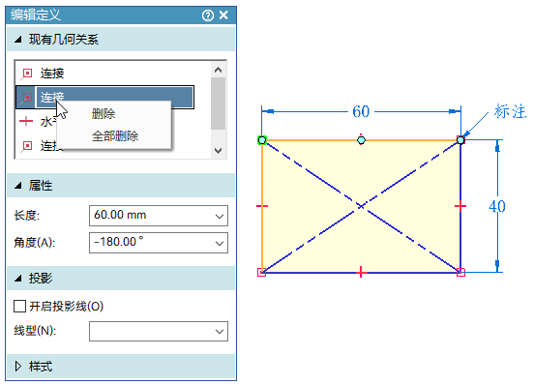Click the bottom-right red square connect marker
533x385 pixels.
(x=460, y=272)
